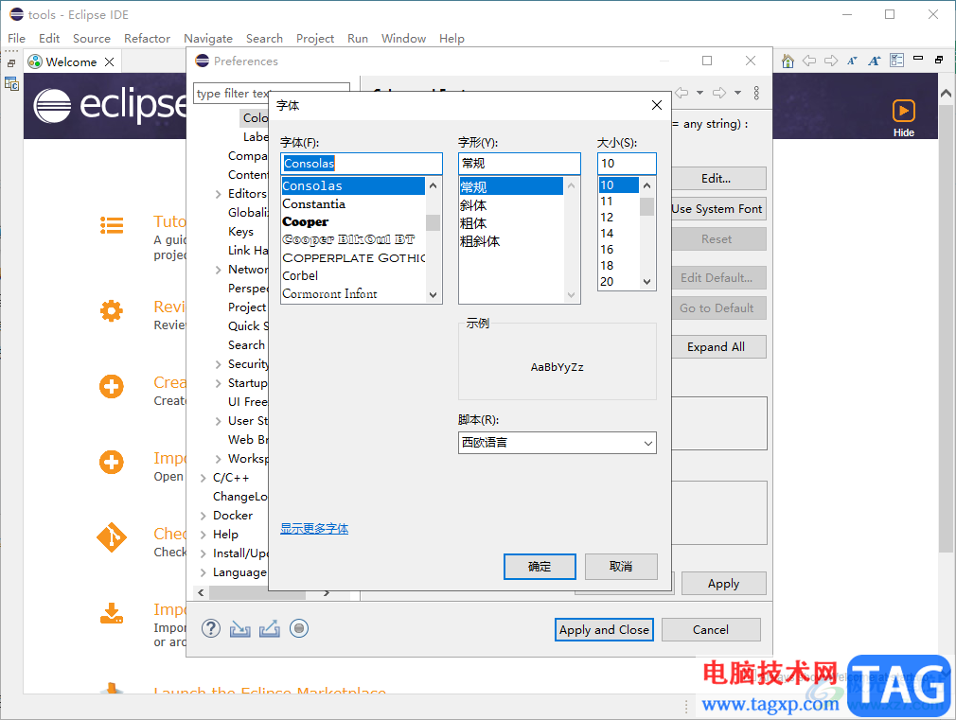Click the Expand All button
This screenshot has width=956, height=720.
pos(717,347)
